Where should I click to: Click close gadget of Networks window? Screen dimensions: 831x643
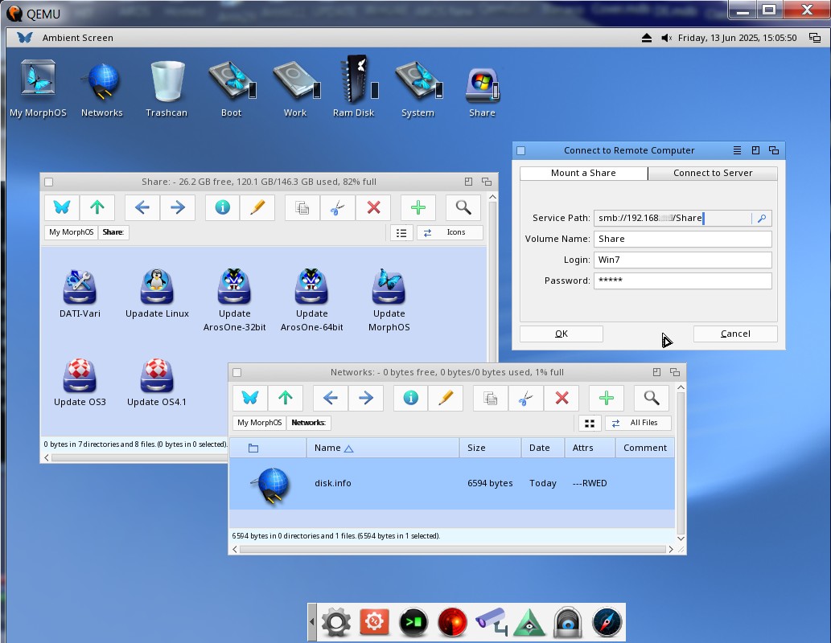coord(237,372)
